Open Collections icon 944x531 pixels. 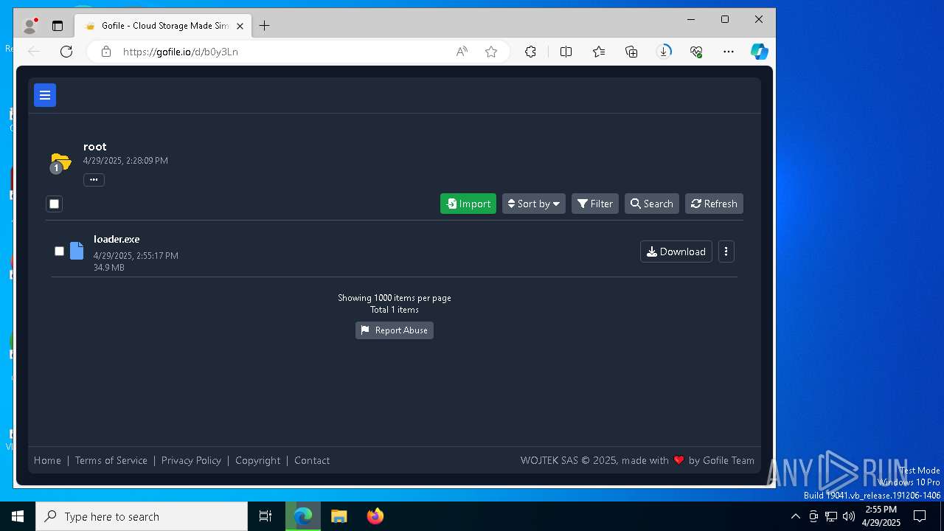tap(631, 52)
